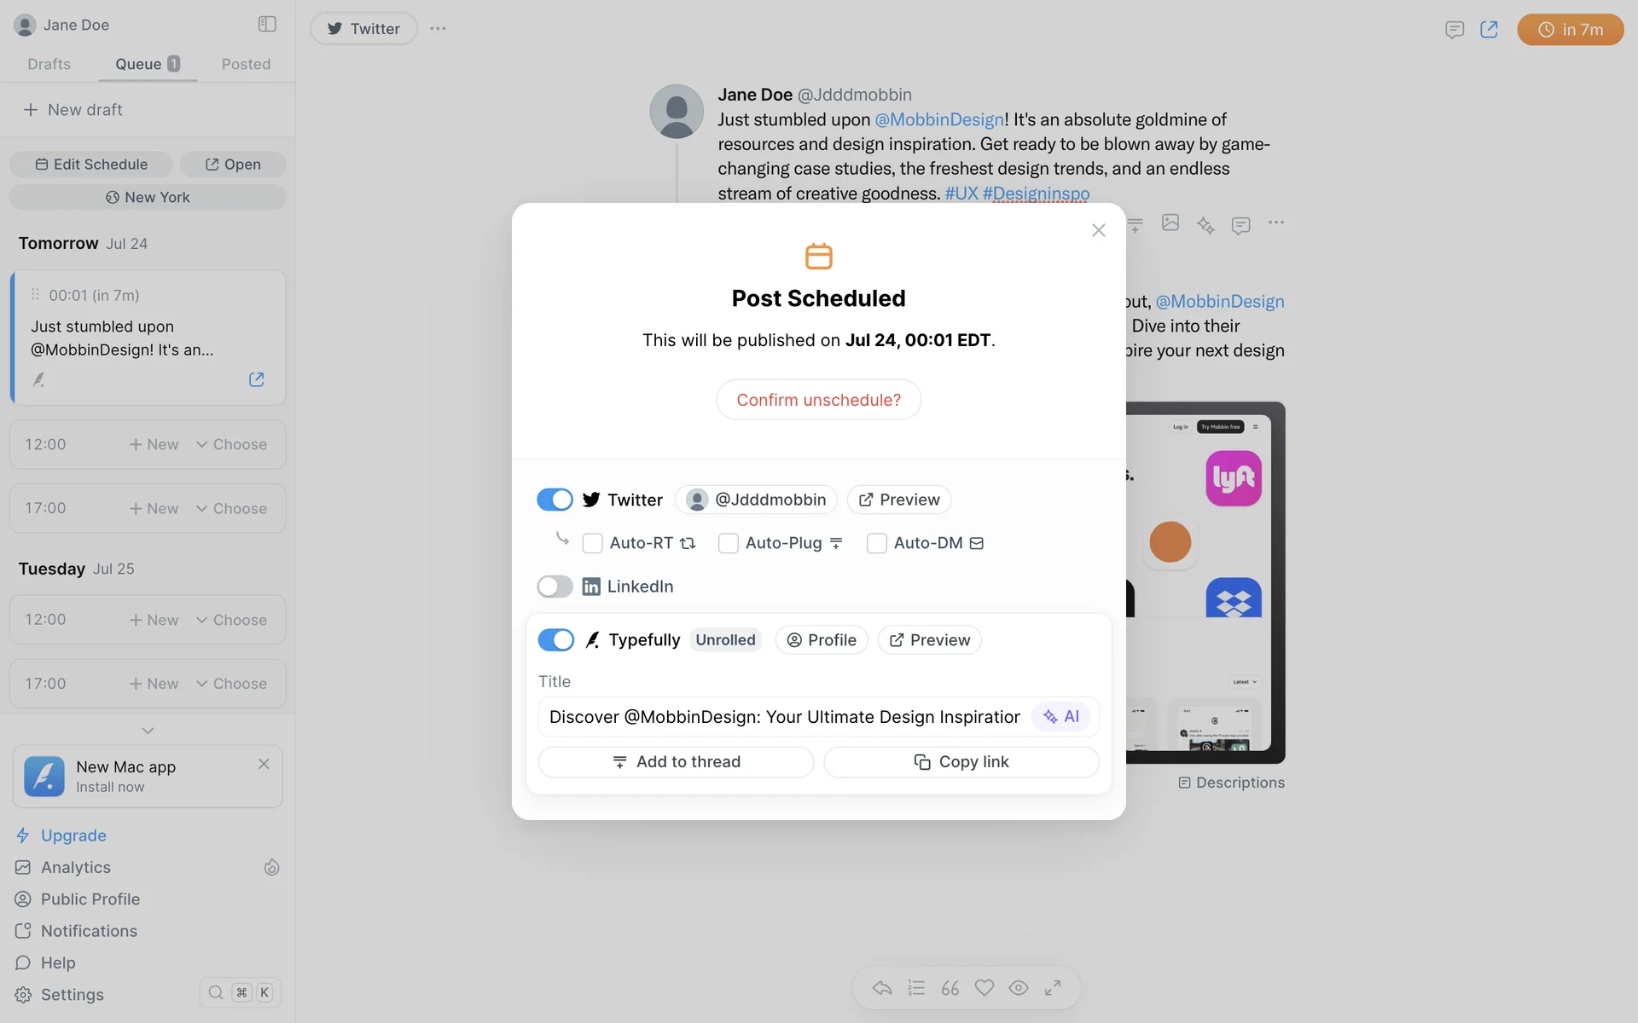Click the AI title generator button
The width and height of the screenshot is (1638, 1023).
click(1061, 717)
